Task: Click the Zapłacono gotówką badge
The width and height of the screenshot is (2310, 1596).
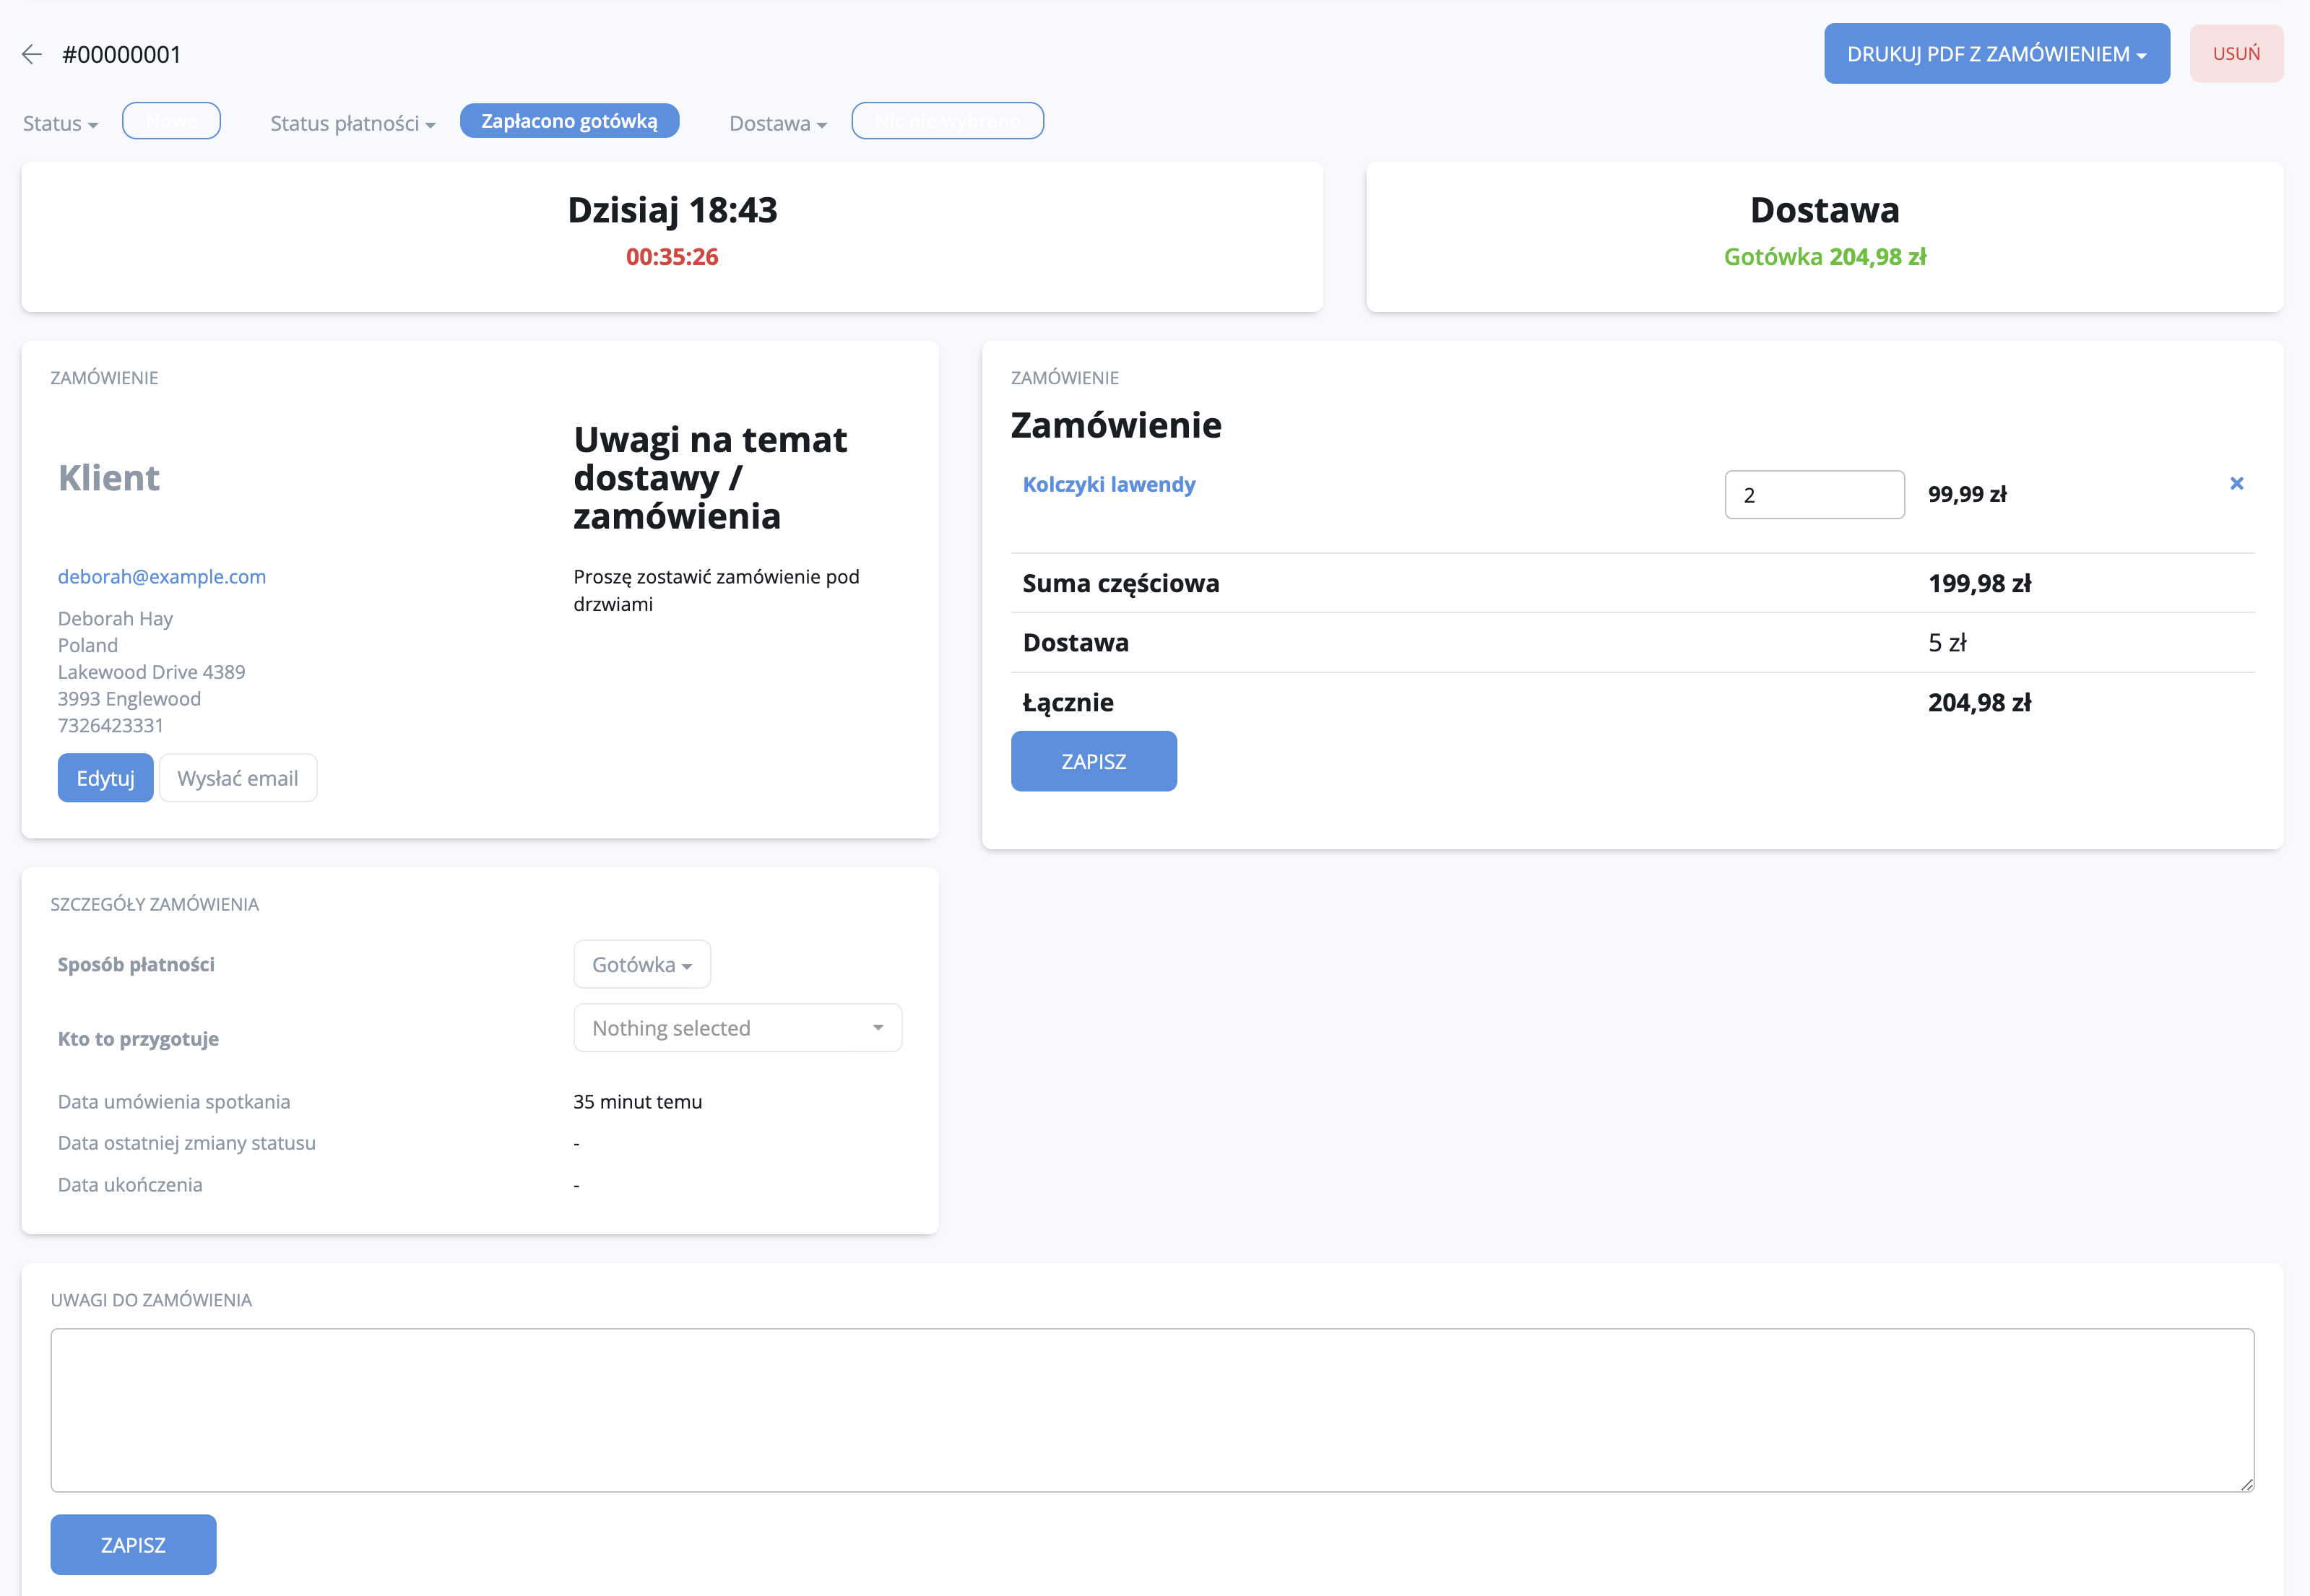Action: (569, 121)
